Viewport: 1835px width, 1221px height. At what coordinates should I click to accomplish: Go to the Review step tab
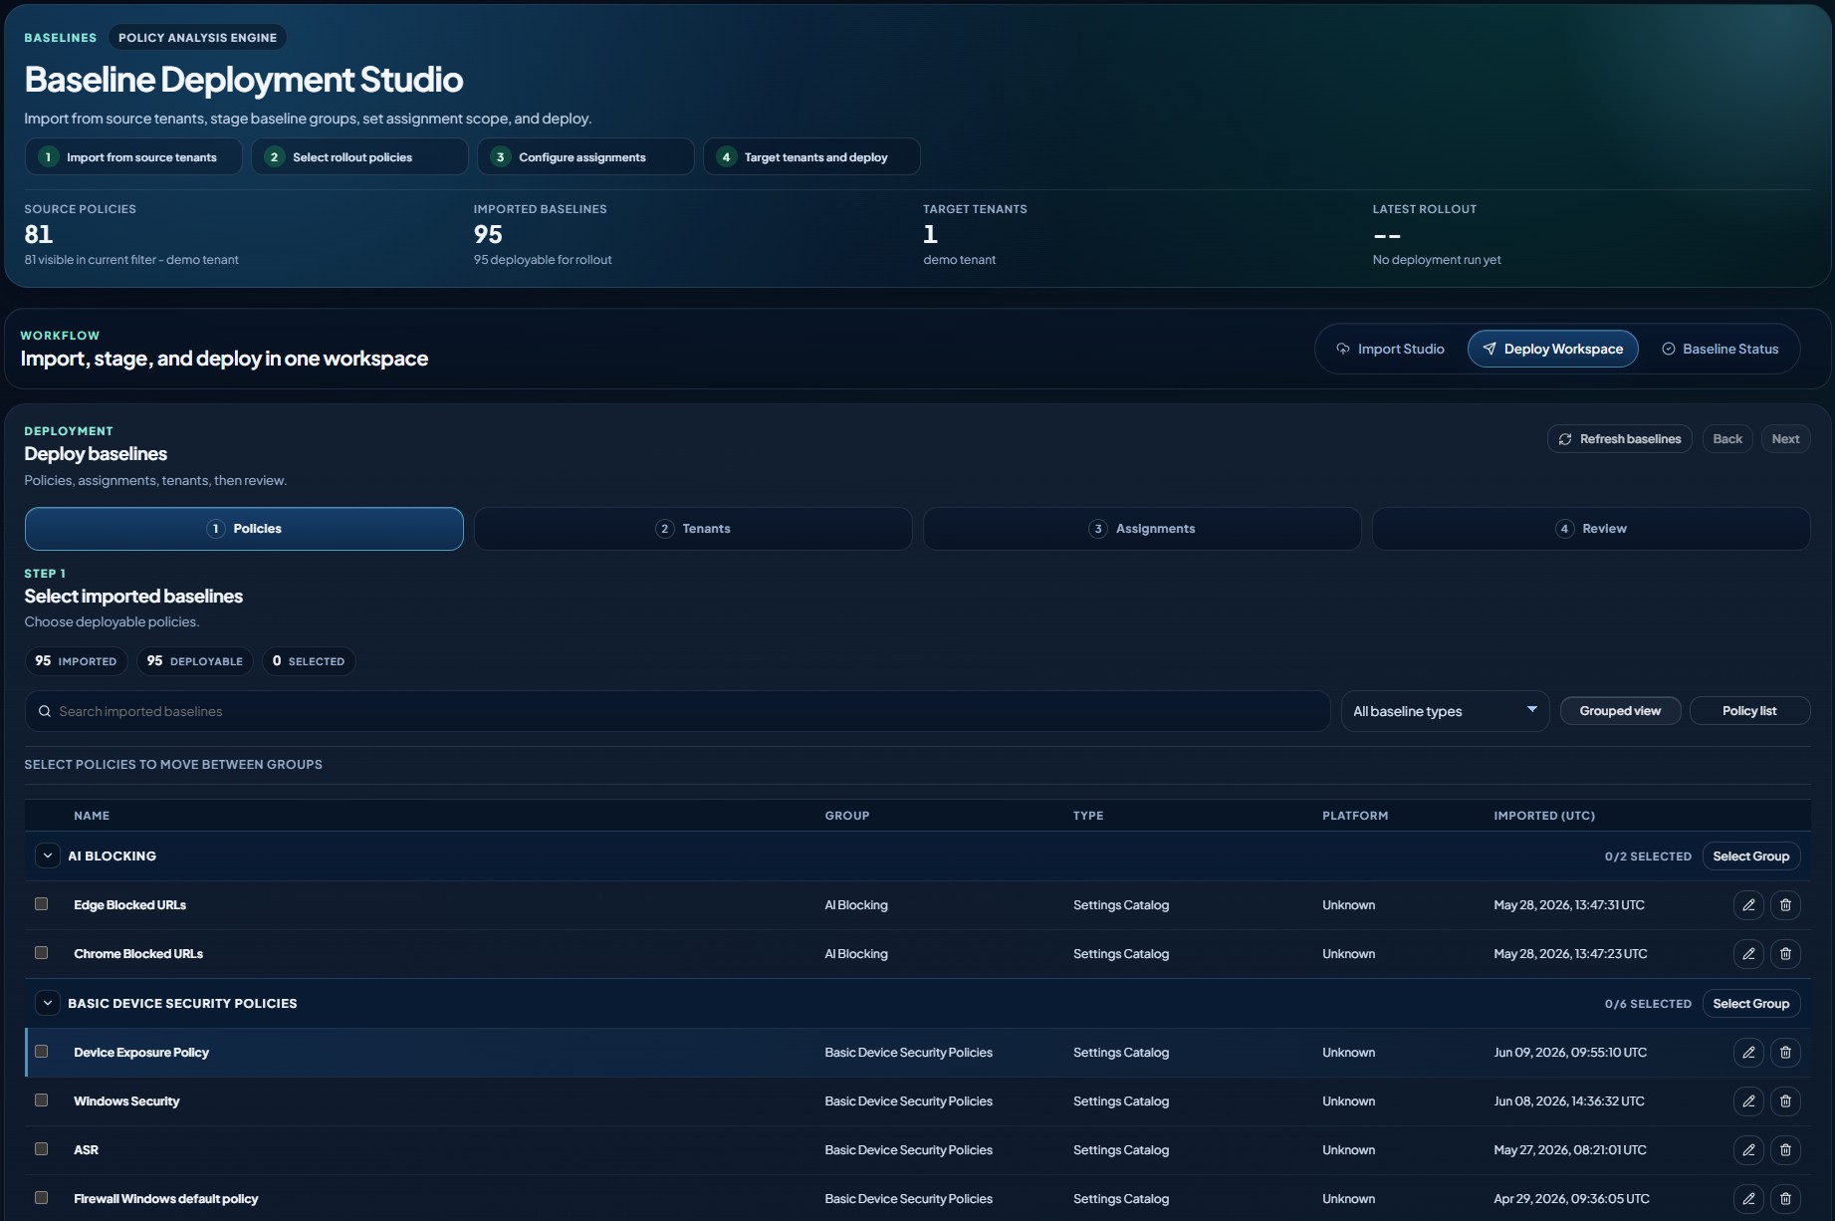[x=1591, y=529]
